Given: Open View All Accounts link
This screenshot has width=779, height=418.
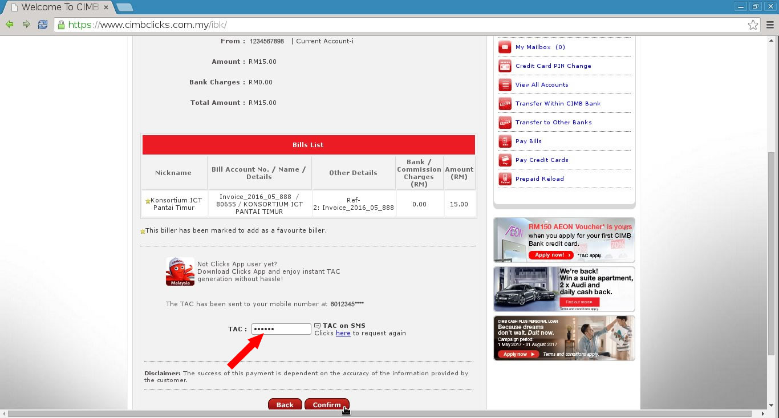Looking at the screenshot, I should tap(542, 85).
